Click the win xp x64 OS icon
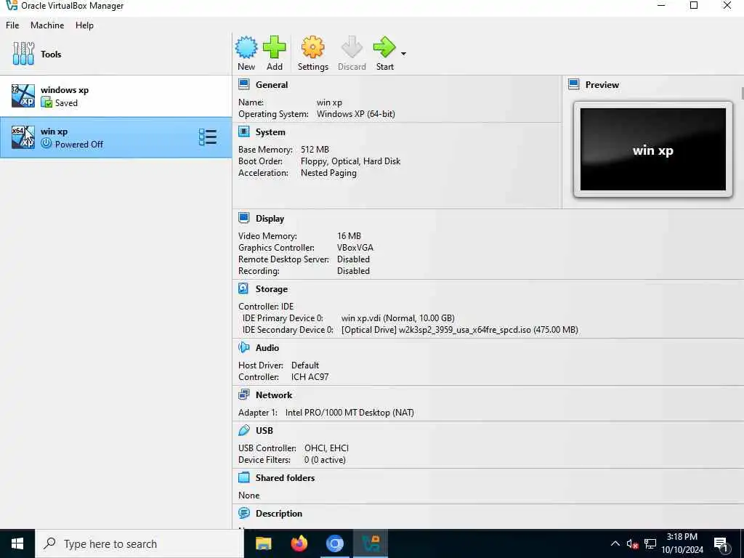The height and width of the screenshot is (558, 744). click(23, 137)
